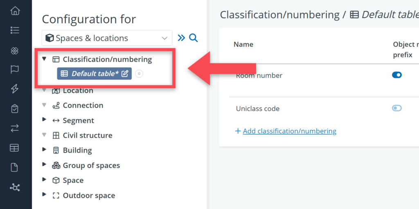Open the flag icon in sidebar

pyautogui.click(x=15, y=69)
